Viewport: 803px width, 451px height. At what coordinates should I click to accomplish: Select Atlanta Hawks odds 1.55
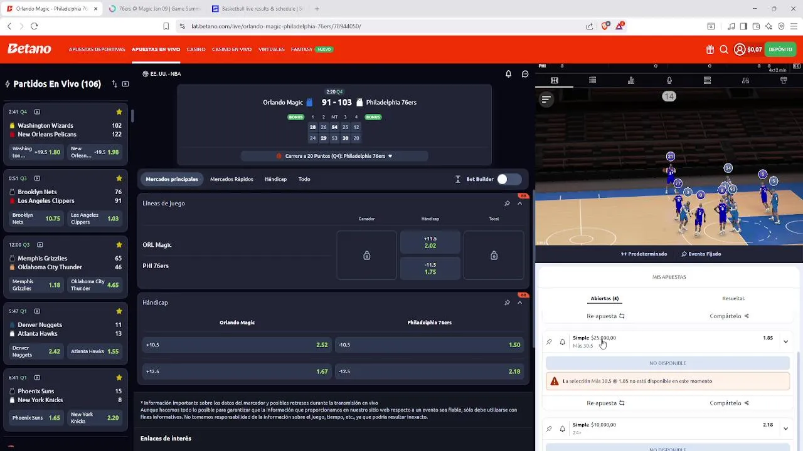(95, 351)
